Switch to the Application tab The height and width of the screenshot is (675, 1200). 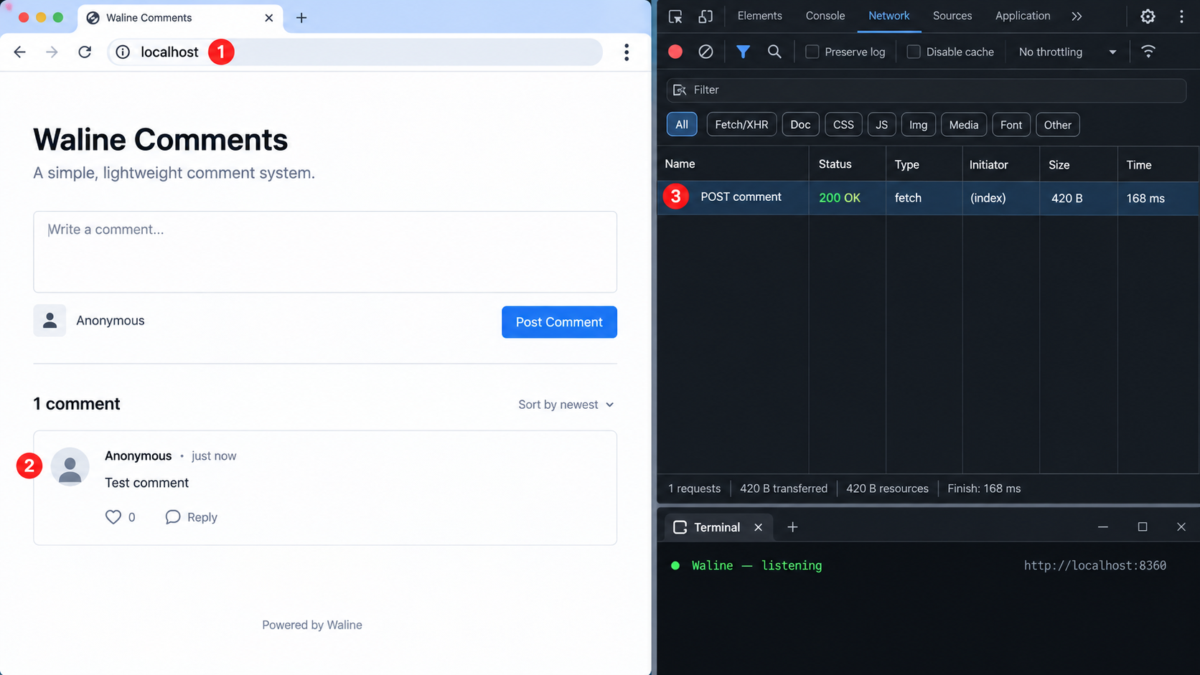[x=1022, y=16]
